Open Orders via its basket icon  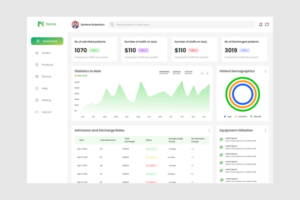tap(37, 53)
